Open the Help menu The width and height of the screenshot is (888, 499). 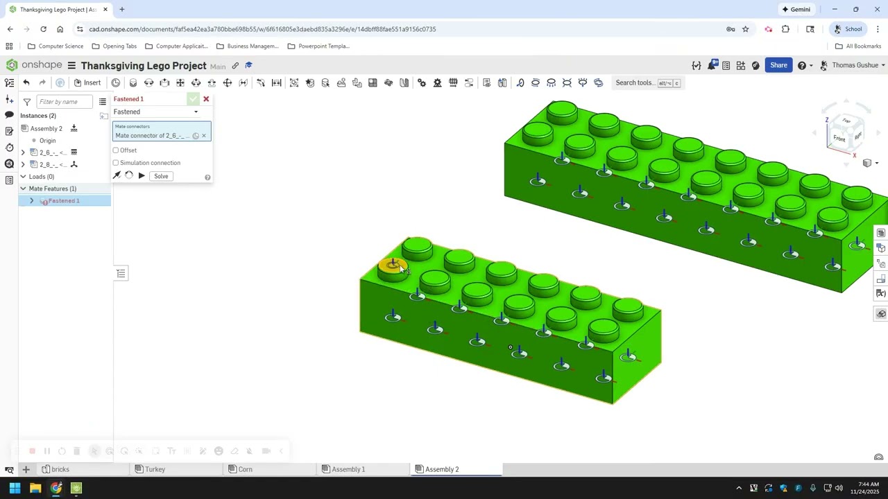pos(804,65)
